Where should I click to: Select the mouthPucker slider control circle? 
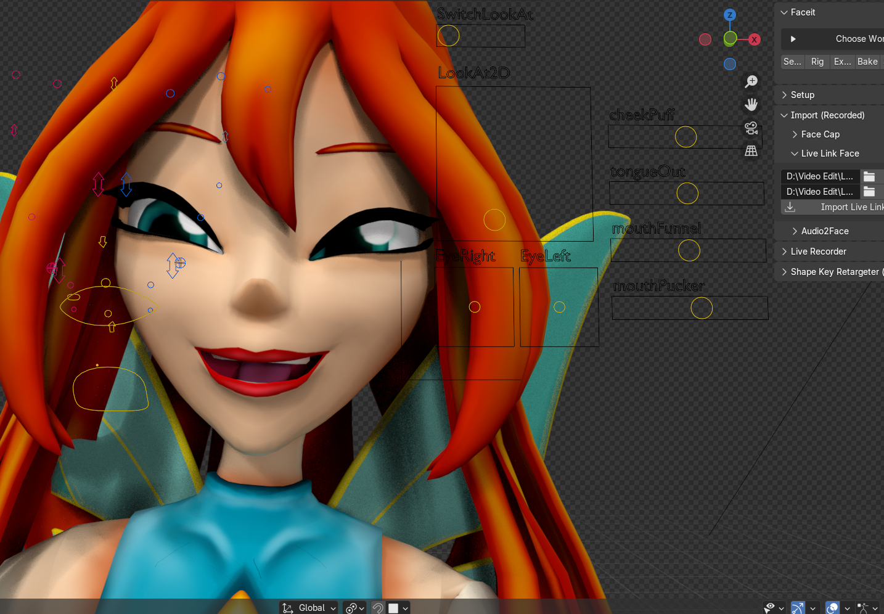[702, 308]
